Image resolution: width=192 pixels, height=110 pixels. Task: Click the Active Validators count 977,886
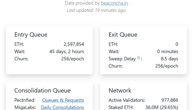(x=170, y=100)
